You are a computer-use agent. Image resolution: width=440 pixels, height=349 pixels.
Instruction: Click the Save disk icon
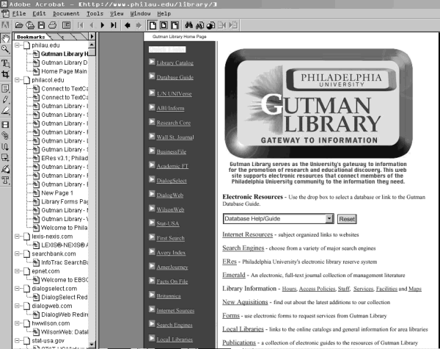click(41, 25)
